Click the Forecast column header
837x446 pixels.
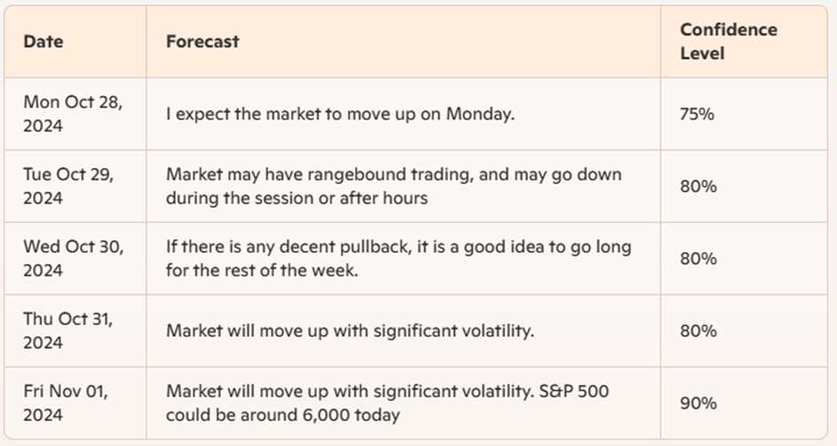pos(202,42)
